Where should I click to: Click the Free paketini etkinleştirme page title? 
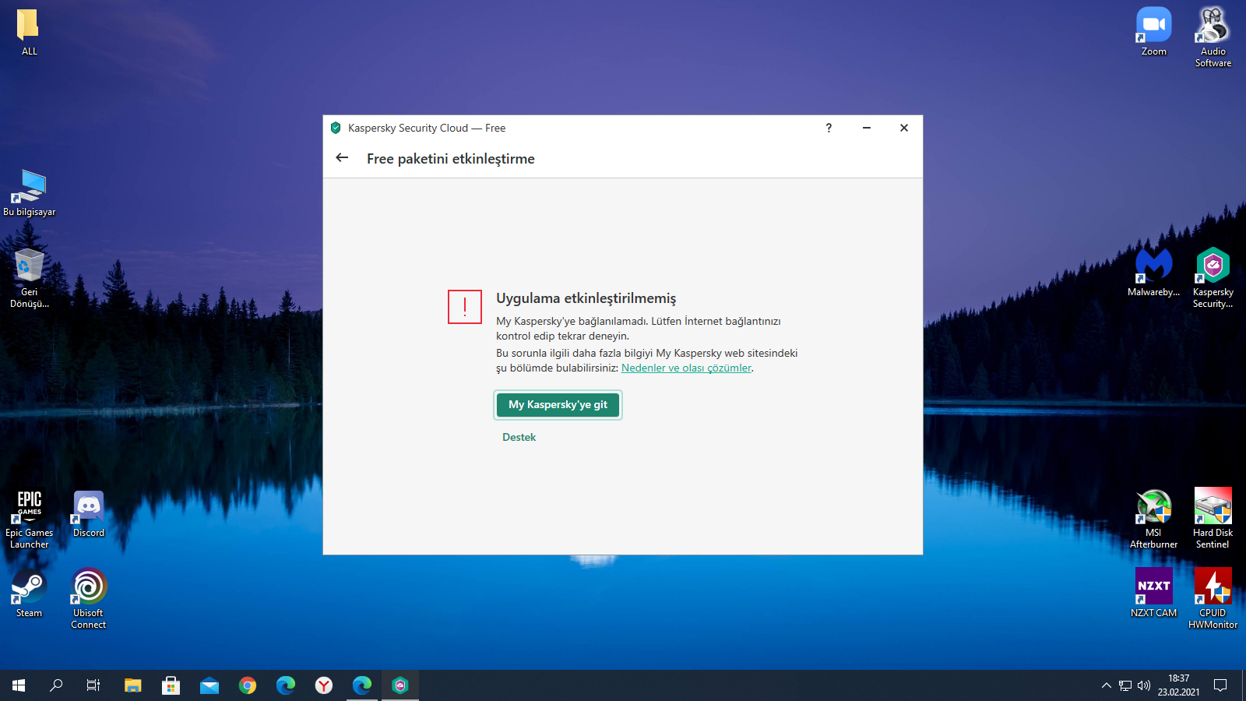pos(451,159)
